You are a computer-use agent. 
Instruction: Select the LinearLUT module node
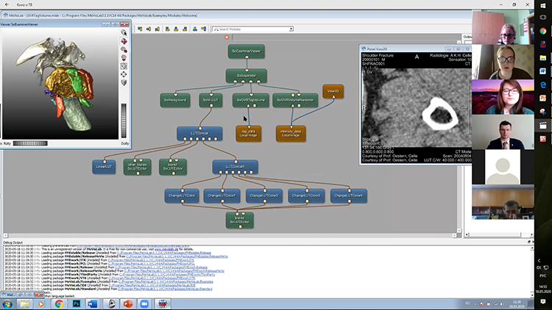coord(104,167)
